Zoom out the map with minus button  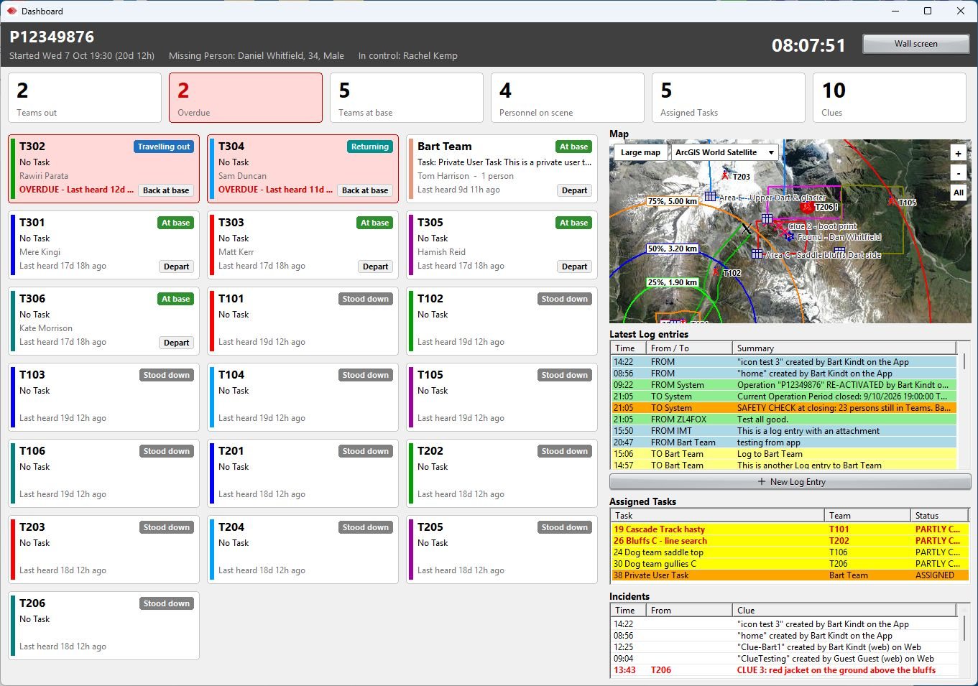pyautogui.click(x=958, y=173)
